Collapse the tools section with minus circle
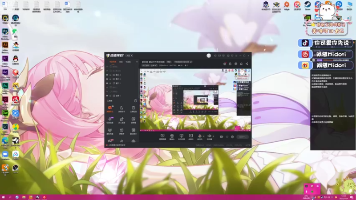Screen dimensions: 356x200 point(136,101)
